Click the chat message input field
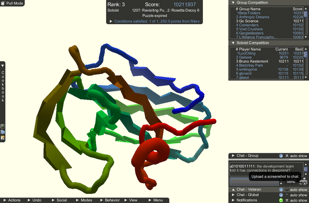 [x=254, y=181]
